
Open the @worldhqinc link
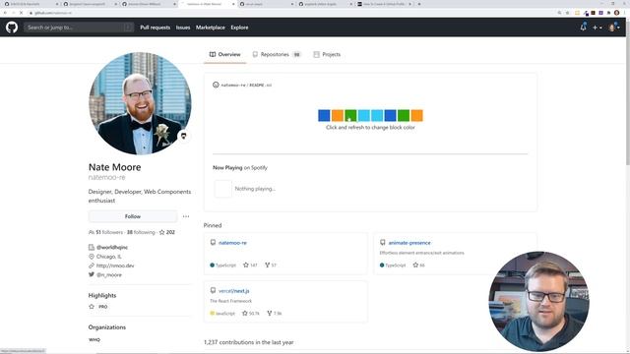[112, 247]
